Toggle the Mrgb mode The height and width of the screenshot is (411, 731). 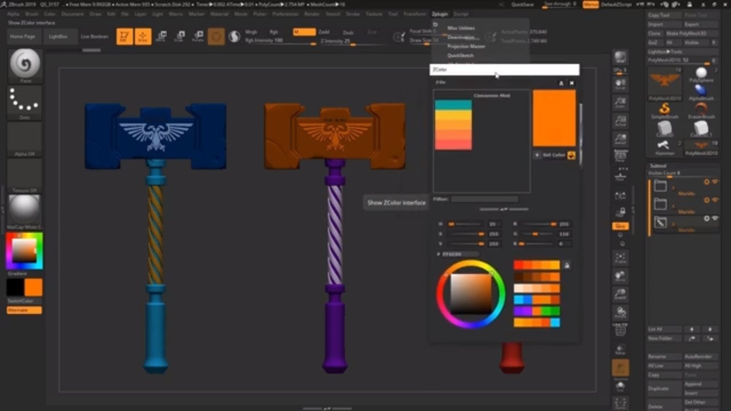[251, 33]
